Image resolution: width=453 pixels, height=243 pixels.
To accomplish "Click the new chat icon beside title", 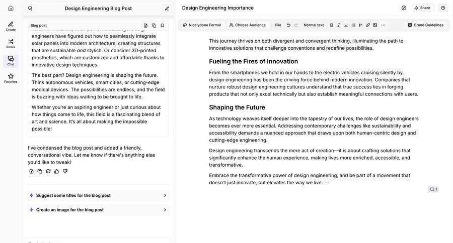I will pos(30,8).
